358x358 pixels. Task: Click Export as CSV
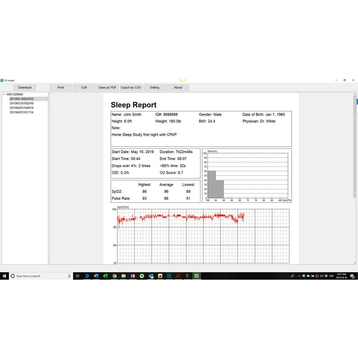(131, 88)
